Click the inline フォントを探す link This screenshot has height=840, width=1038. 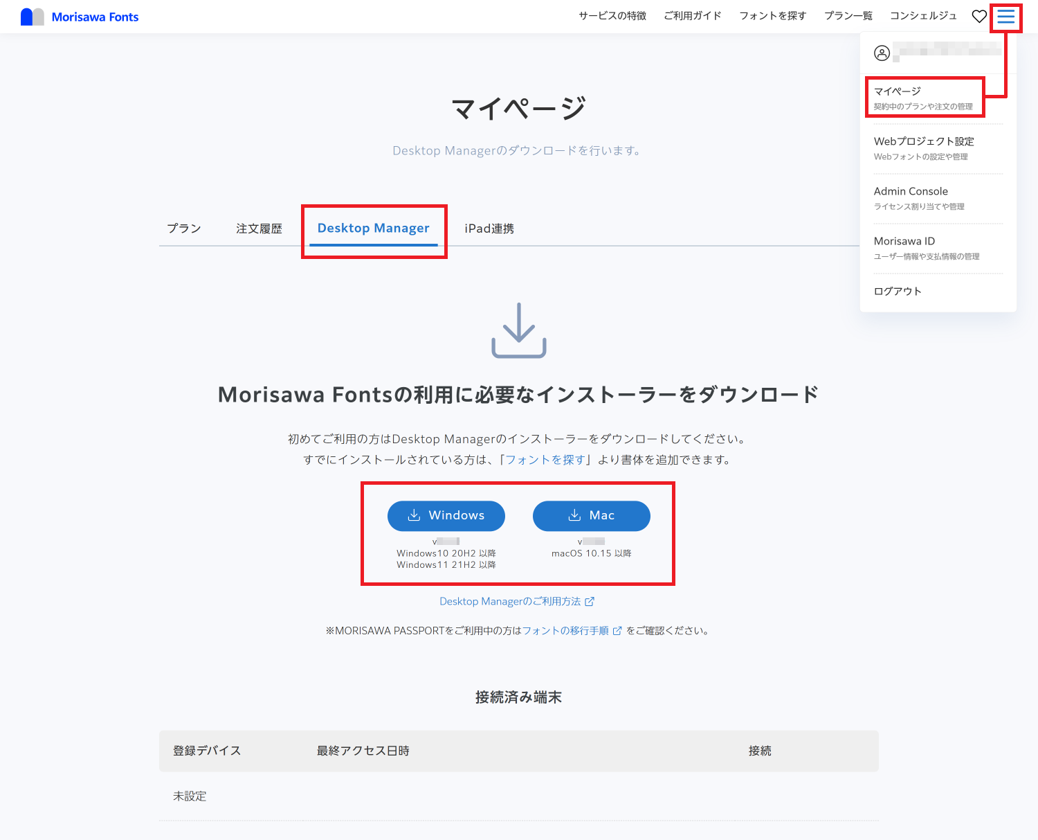[x=545, y=460]
